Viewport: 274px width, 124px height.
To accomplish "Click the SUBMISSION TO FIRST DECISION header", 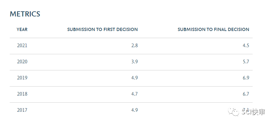I will point(103,29).
